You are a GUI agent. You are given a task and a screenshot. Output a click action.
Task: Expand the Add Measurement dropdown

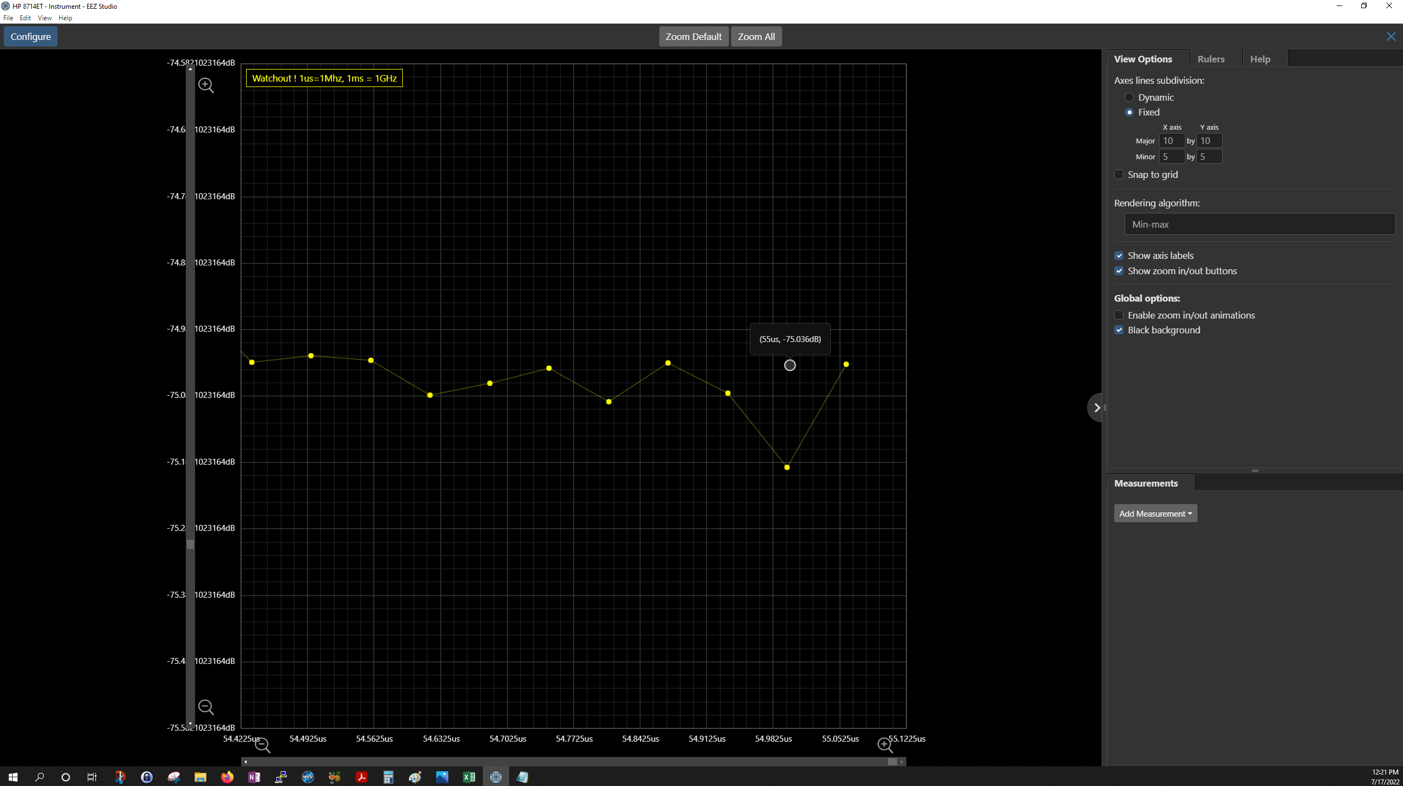[x=1155, y=513]
